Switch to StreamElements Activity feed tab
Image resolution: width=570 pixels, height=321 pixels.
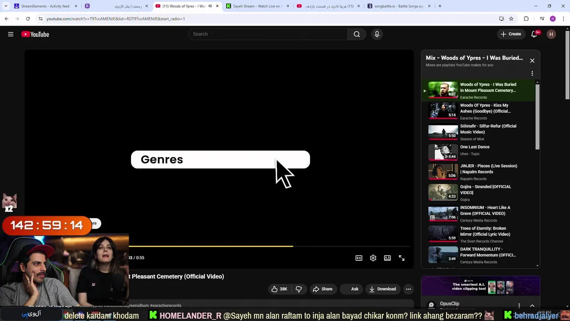coord(45,6)
